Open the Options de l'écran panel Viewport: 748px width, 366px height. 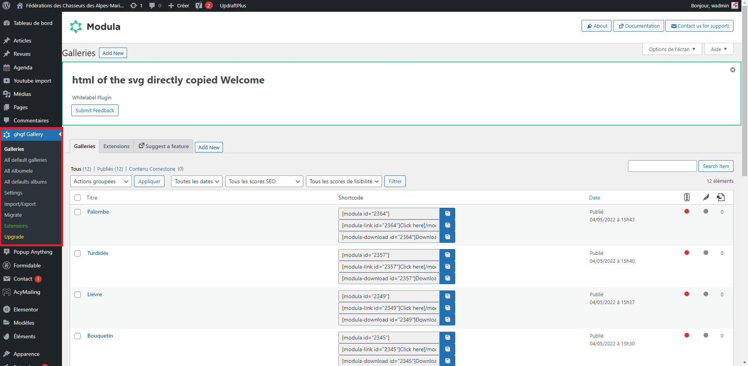pyautogui.click(x=672, y=49)
